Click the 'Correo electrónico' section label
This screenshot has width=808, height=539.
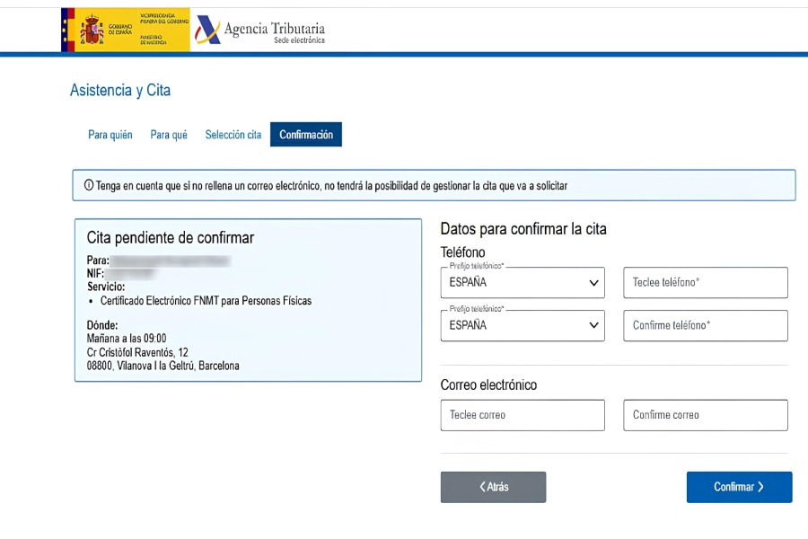coord(488,384)
